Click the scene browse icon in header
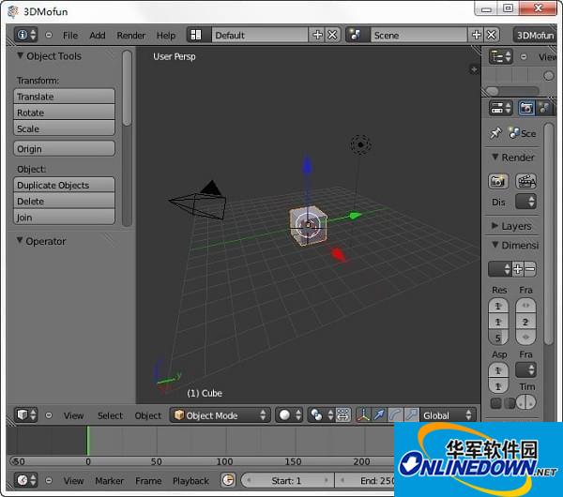Viewport: 563px width, 497px height. coord(356,35)
